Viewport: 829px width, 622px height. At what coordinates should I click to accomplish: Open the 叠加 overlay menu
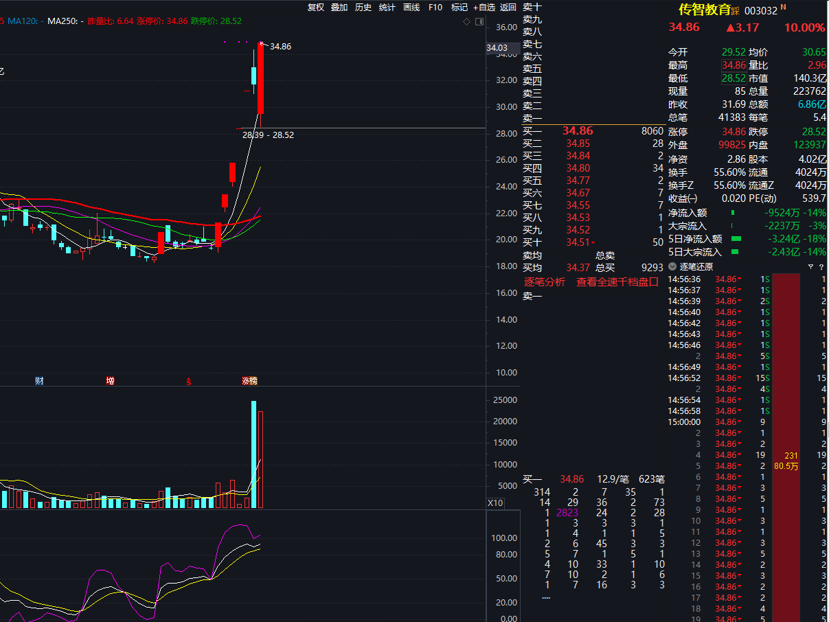[x=339, y=8]
